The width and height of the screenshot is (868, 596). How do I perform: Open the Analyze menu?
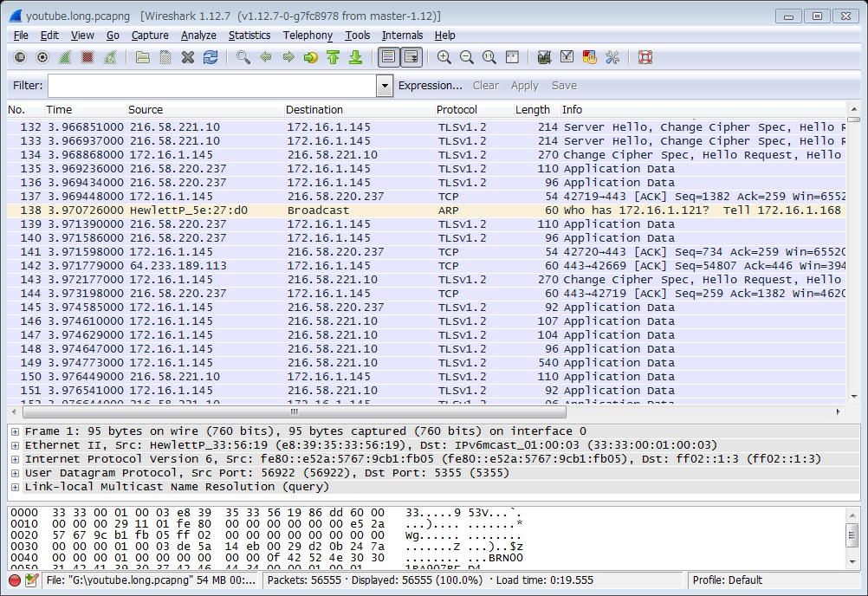point(198,36)
